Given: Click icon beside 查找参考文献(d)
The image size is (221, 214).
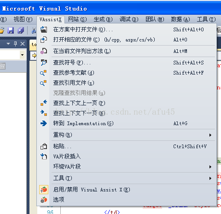Looking at the screenshot, I should click(43, 73).
